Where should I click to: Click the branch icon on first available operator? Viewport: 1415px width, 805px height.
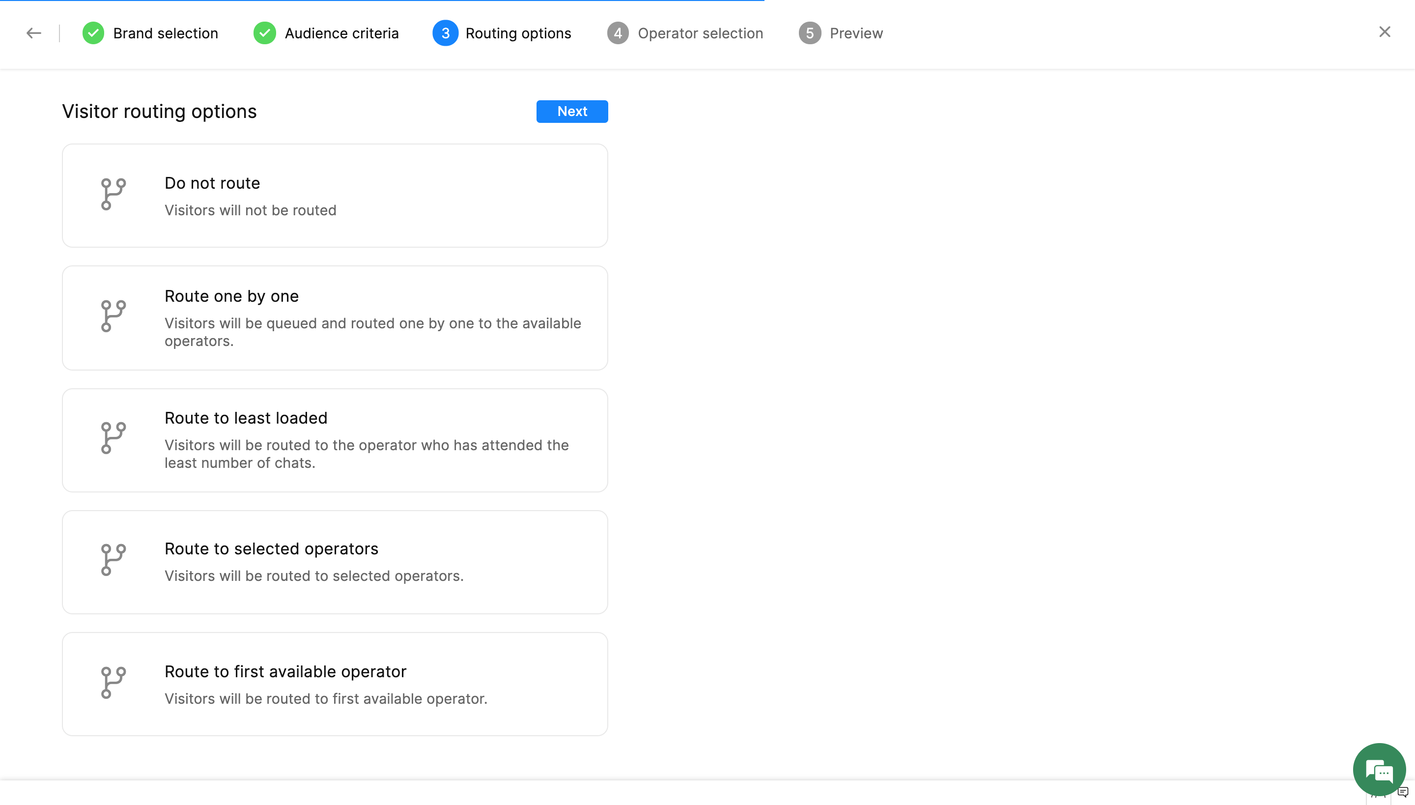[113, 682]
